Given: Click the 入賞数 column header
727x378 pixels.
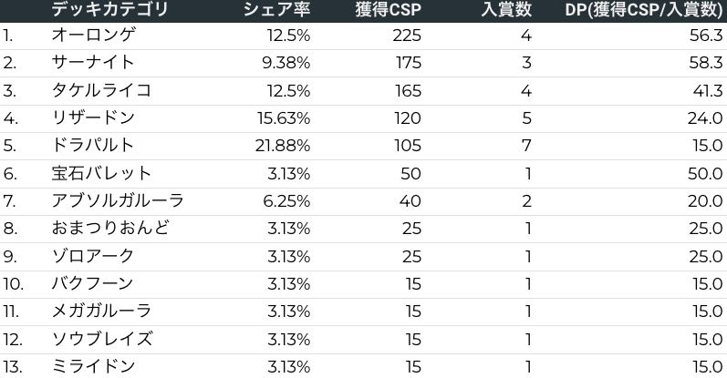Looking at the screenshot, I should click(506, 11).
